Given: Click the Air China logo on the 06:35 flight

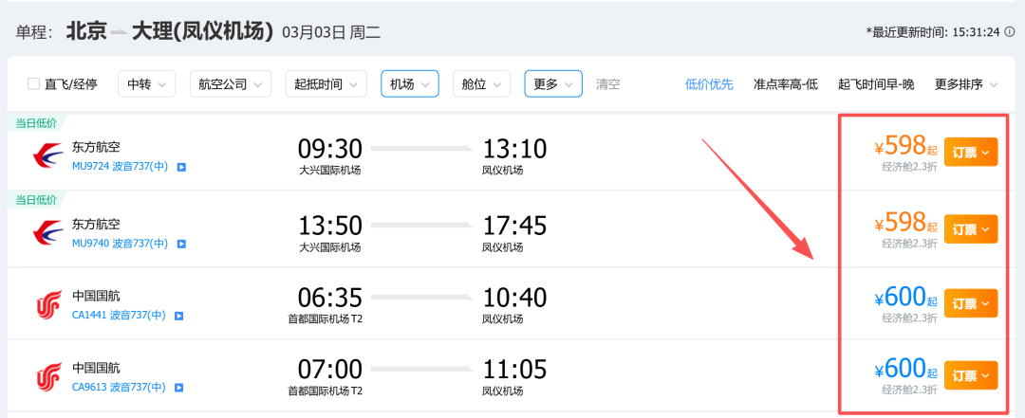Looking at the screenshot, I should 47,305.
